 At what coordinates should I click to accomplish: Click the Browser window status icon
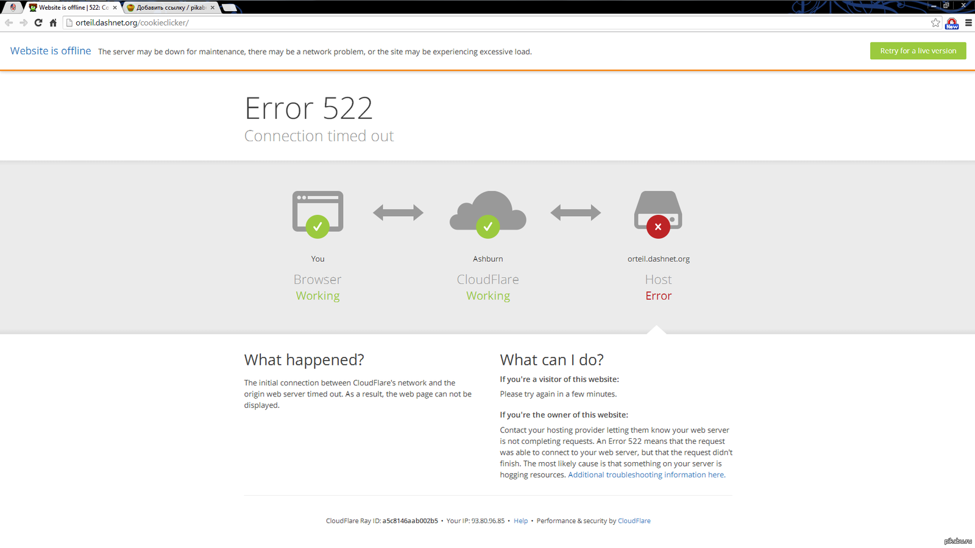(317, 214)
